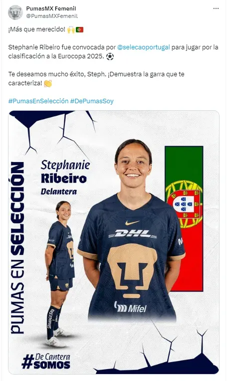The width and height of the screenshot is (227, 381).
Task: Click the PumasMX Femenil display name
Action: click(51, 8)
